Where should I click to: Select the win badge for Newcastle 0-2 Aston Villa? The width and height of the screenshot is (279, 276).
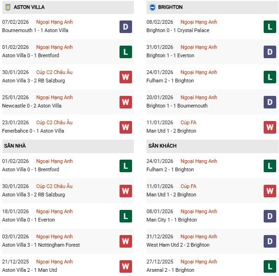[x=126, y=102]
